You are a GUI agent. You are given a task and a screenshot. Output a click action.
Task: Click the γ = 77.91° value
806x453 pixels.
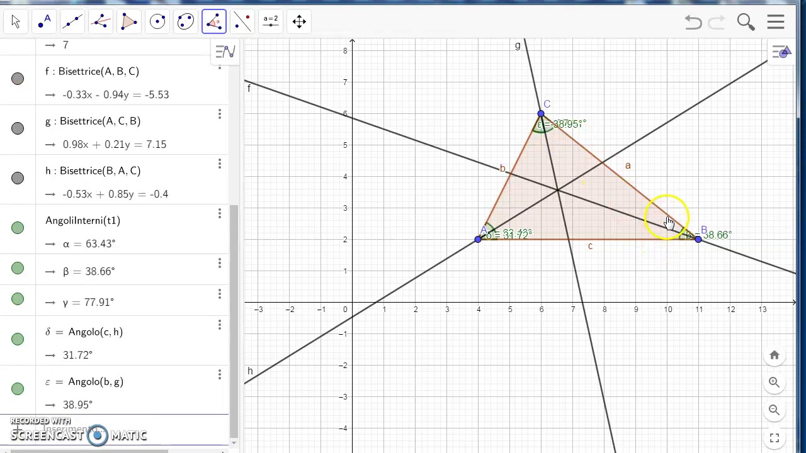point(88,302)
